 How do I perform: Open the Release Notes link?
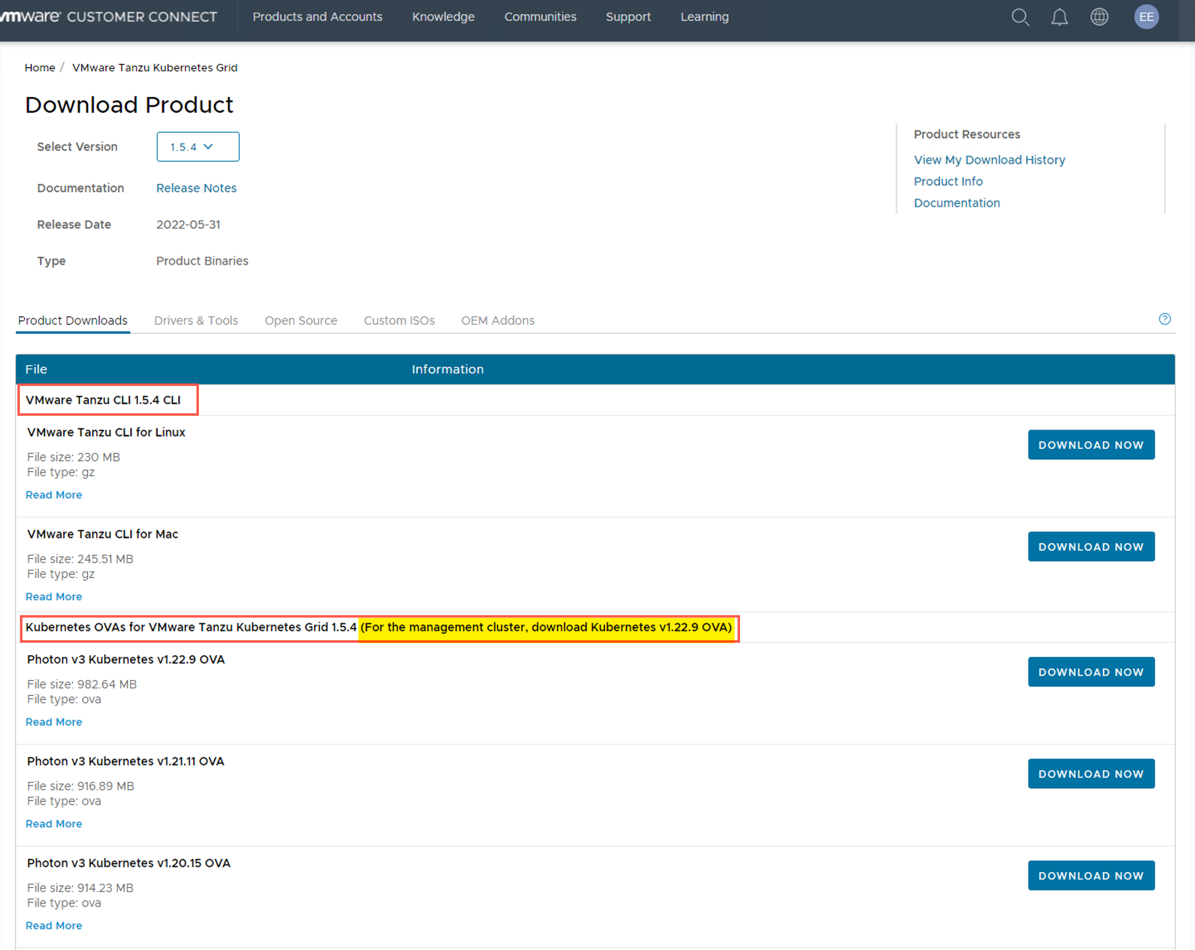pos(196,188)
